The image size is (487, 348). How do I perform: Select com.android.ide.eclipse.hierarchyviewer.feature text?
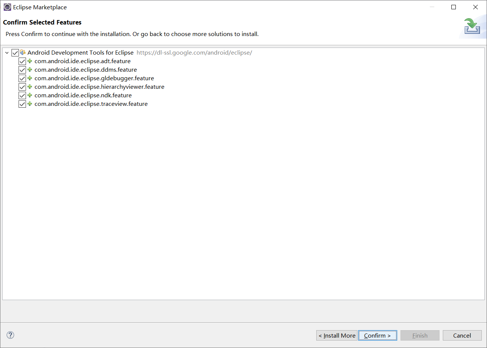(x=99, y=87)
